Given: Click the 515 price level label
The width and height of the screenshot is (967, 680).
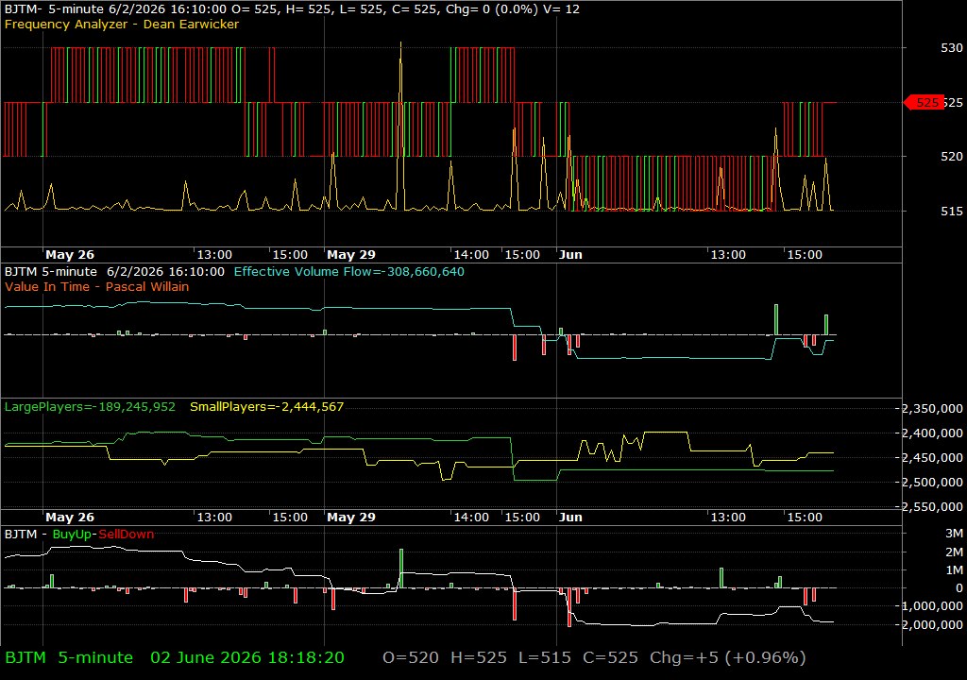Looking at the screenshot, I should tap(952, 211).
